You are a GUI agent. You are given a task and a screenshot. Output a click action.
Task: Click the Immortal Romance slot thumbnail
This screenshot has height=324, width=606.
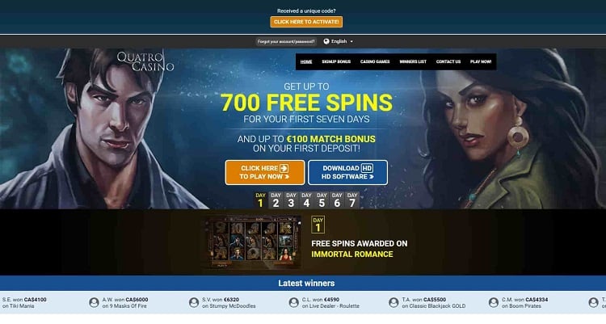pos(251,242)
